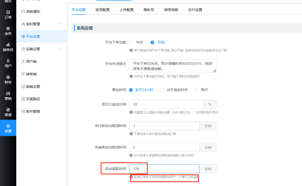Focus the 自动退款时间 input field
302x186 pixels.
point(164,169)
